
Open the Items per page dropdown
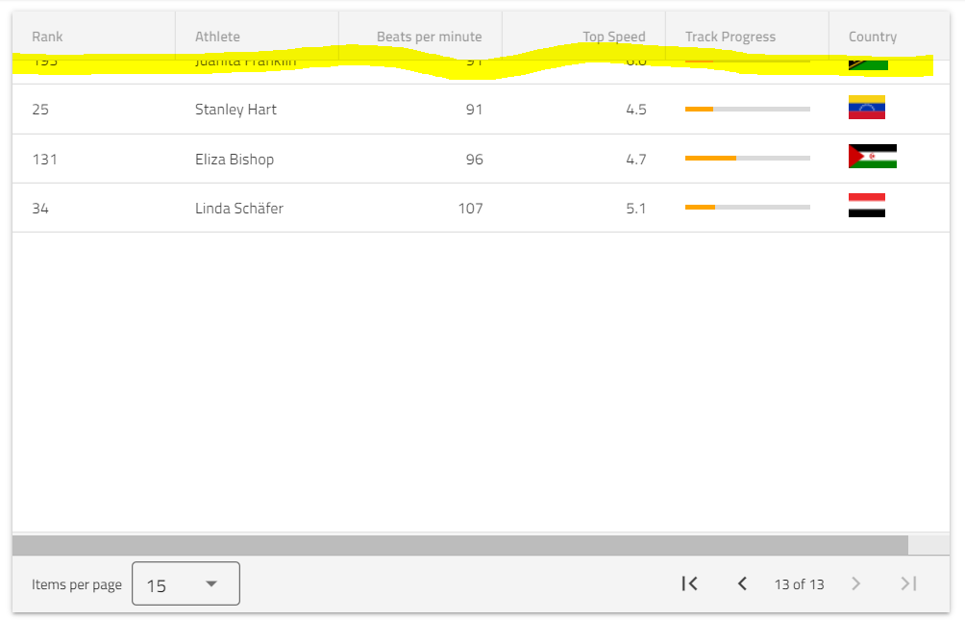(186, 583)
